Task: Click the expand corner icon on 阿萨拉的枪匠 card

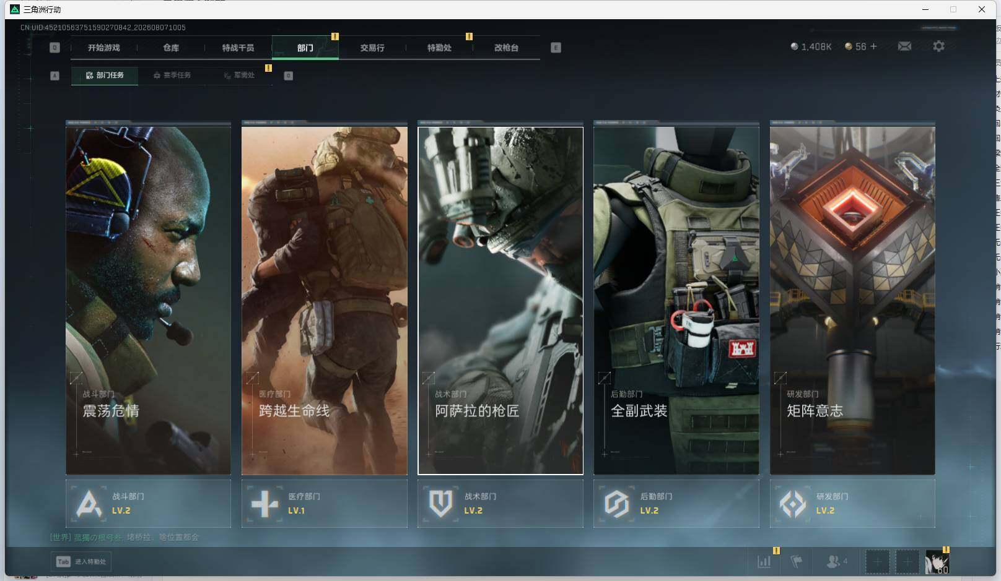Action: 428,377
